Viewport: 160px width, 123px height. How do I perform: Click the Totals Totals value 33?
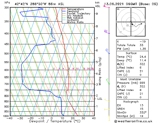click(141, 45)
